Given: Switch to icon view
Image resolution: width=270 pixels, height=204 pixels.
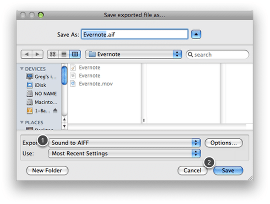Looking at the screenshot, I should [53, 54].
